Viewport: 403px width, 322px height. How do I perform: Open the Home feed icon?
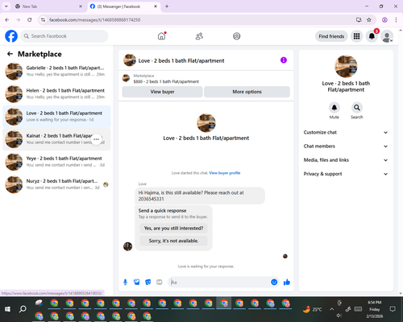tap(162, 36)
